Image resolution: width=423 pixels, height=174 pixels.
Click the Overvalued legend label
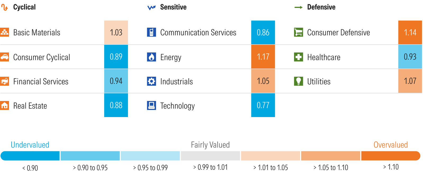pyautogui.click(x=390, y=145)
